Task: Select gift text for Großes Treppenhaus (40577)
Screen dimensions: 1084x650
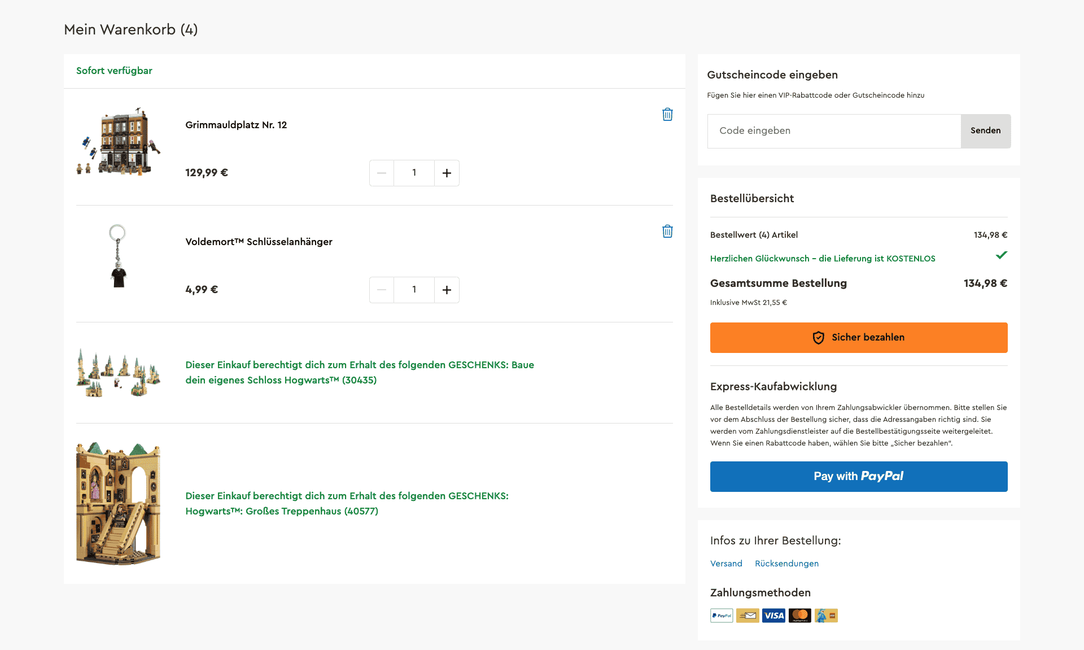Action: (347, 503)
